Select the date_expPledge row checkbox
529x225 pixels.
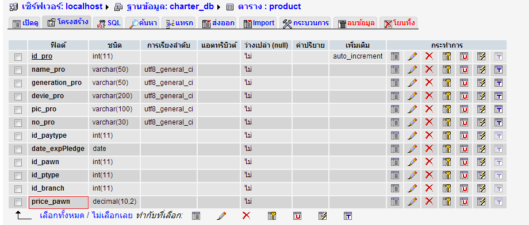18,149
